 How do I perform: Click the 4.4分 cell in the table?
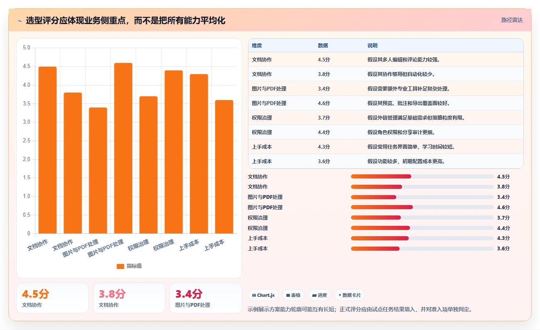(x=339, y=132)
